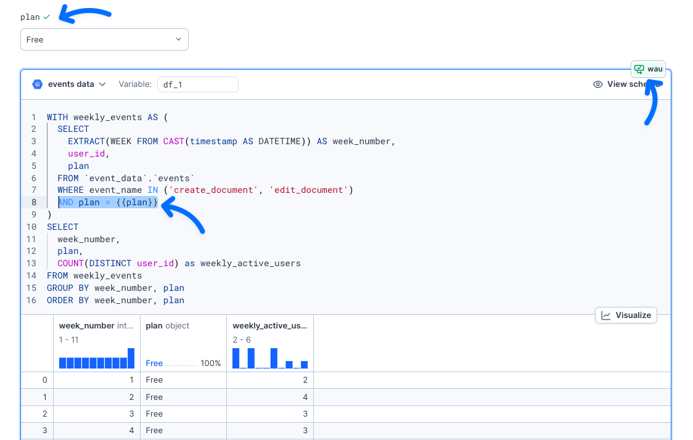Click the weekly_active_users column header
This screenshot has height=440, width=693.
coord(269,325)
